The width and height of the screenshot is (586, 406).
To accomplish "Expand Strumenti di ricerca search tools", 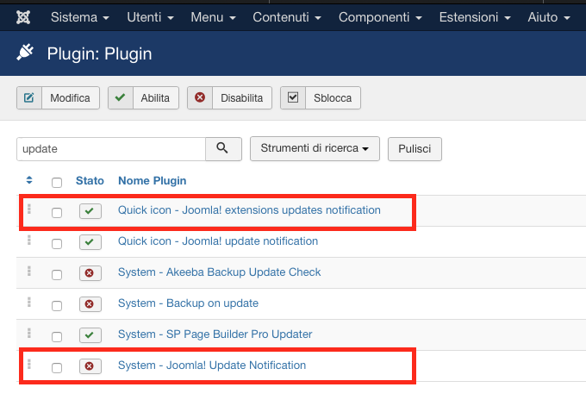I will coord(315,148).
